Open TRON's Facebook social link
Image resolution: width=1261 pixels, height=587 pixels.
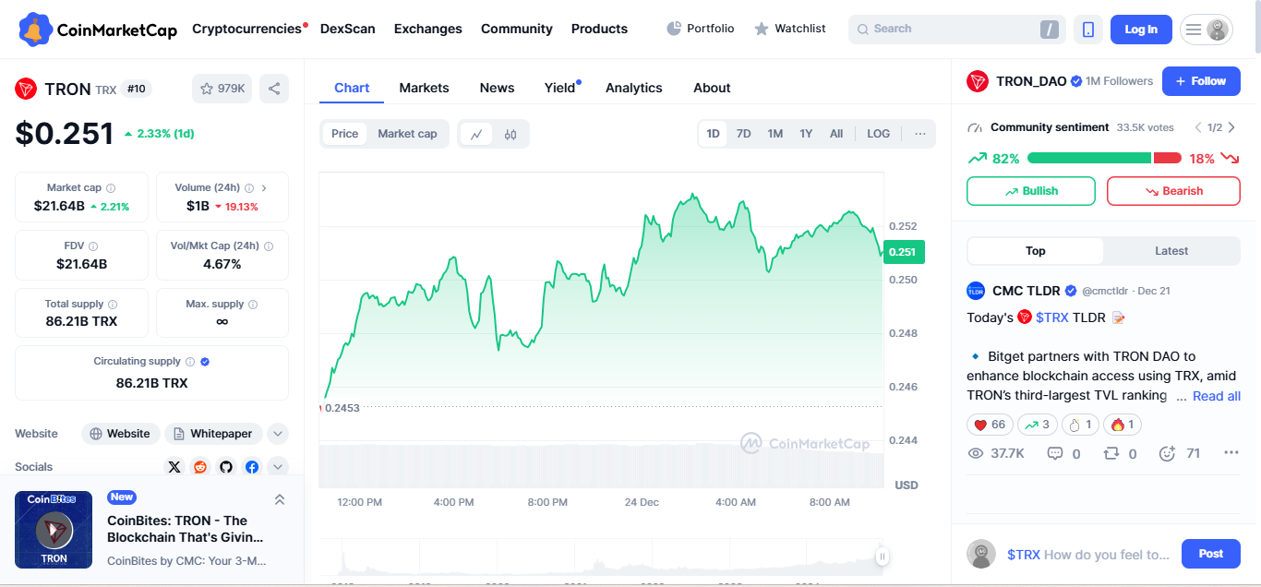pyautogui.click(x=252, y=467)
